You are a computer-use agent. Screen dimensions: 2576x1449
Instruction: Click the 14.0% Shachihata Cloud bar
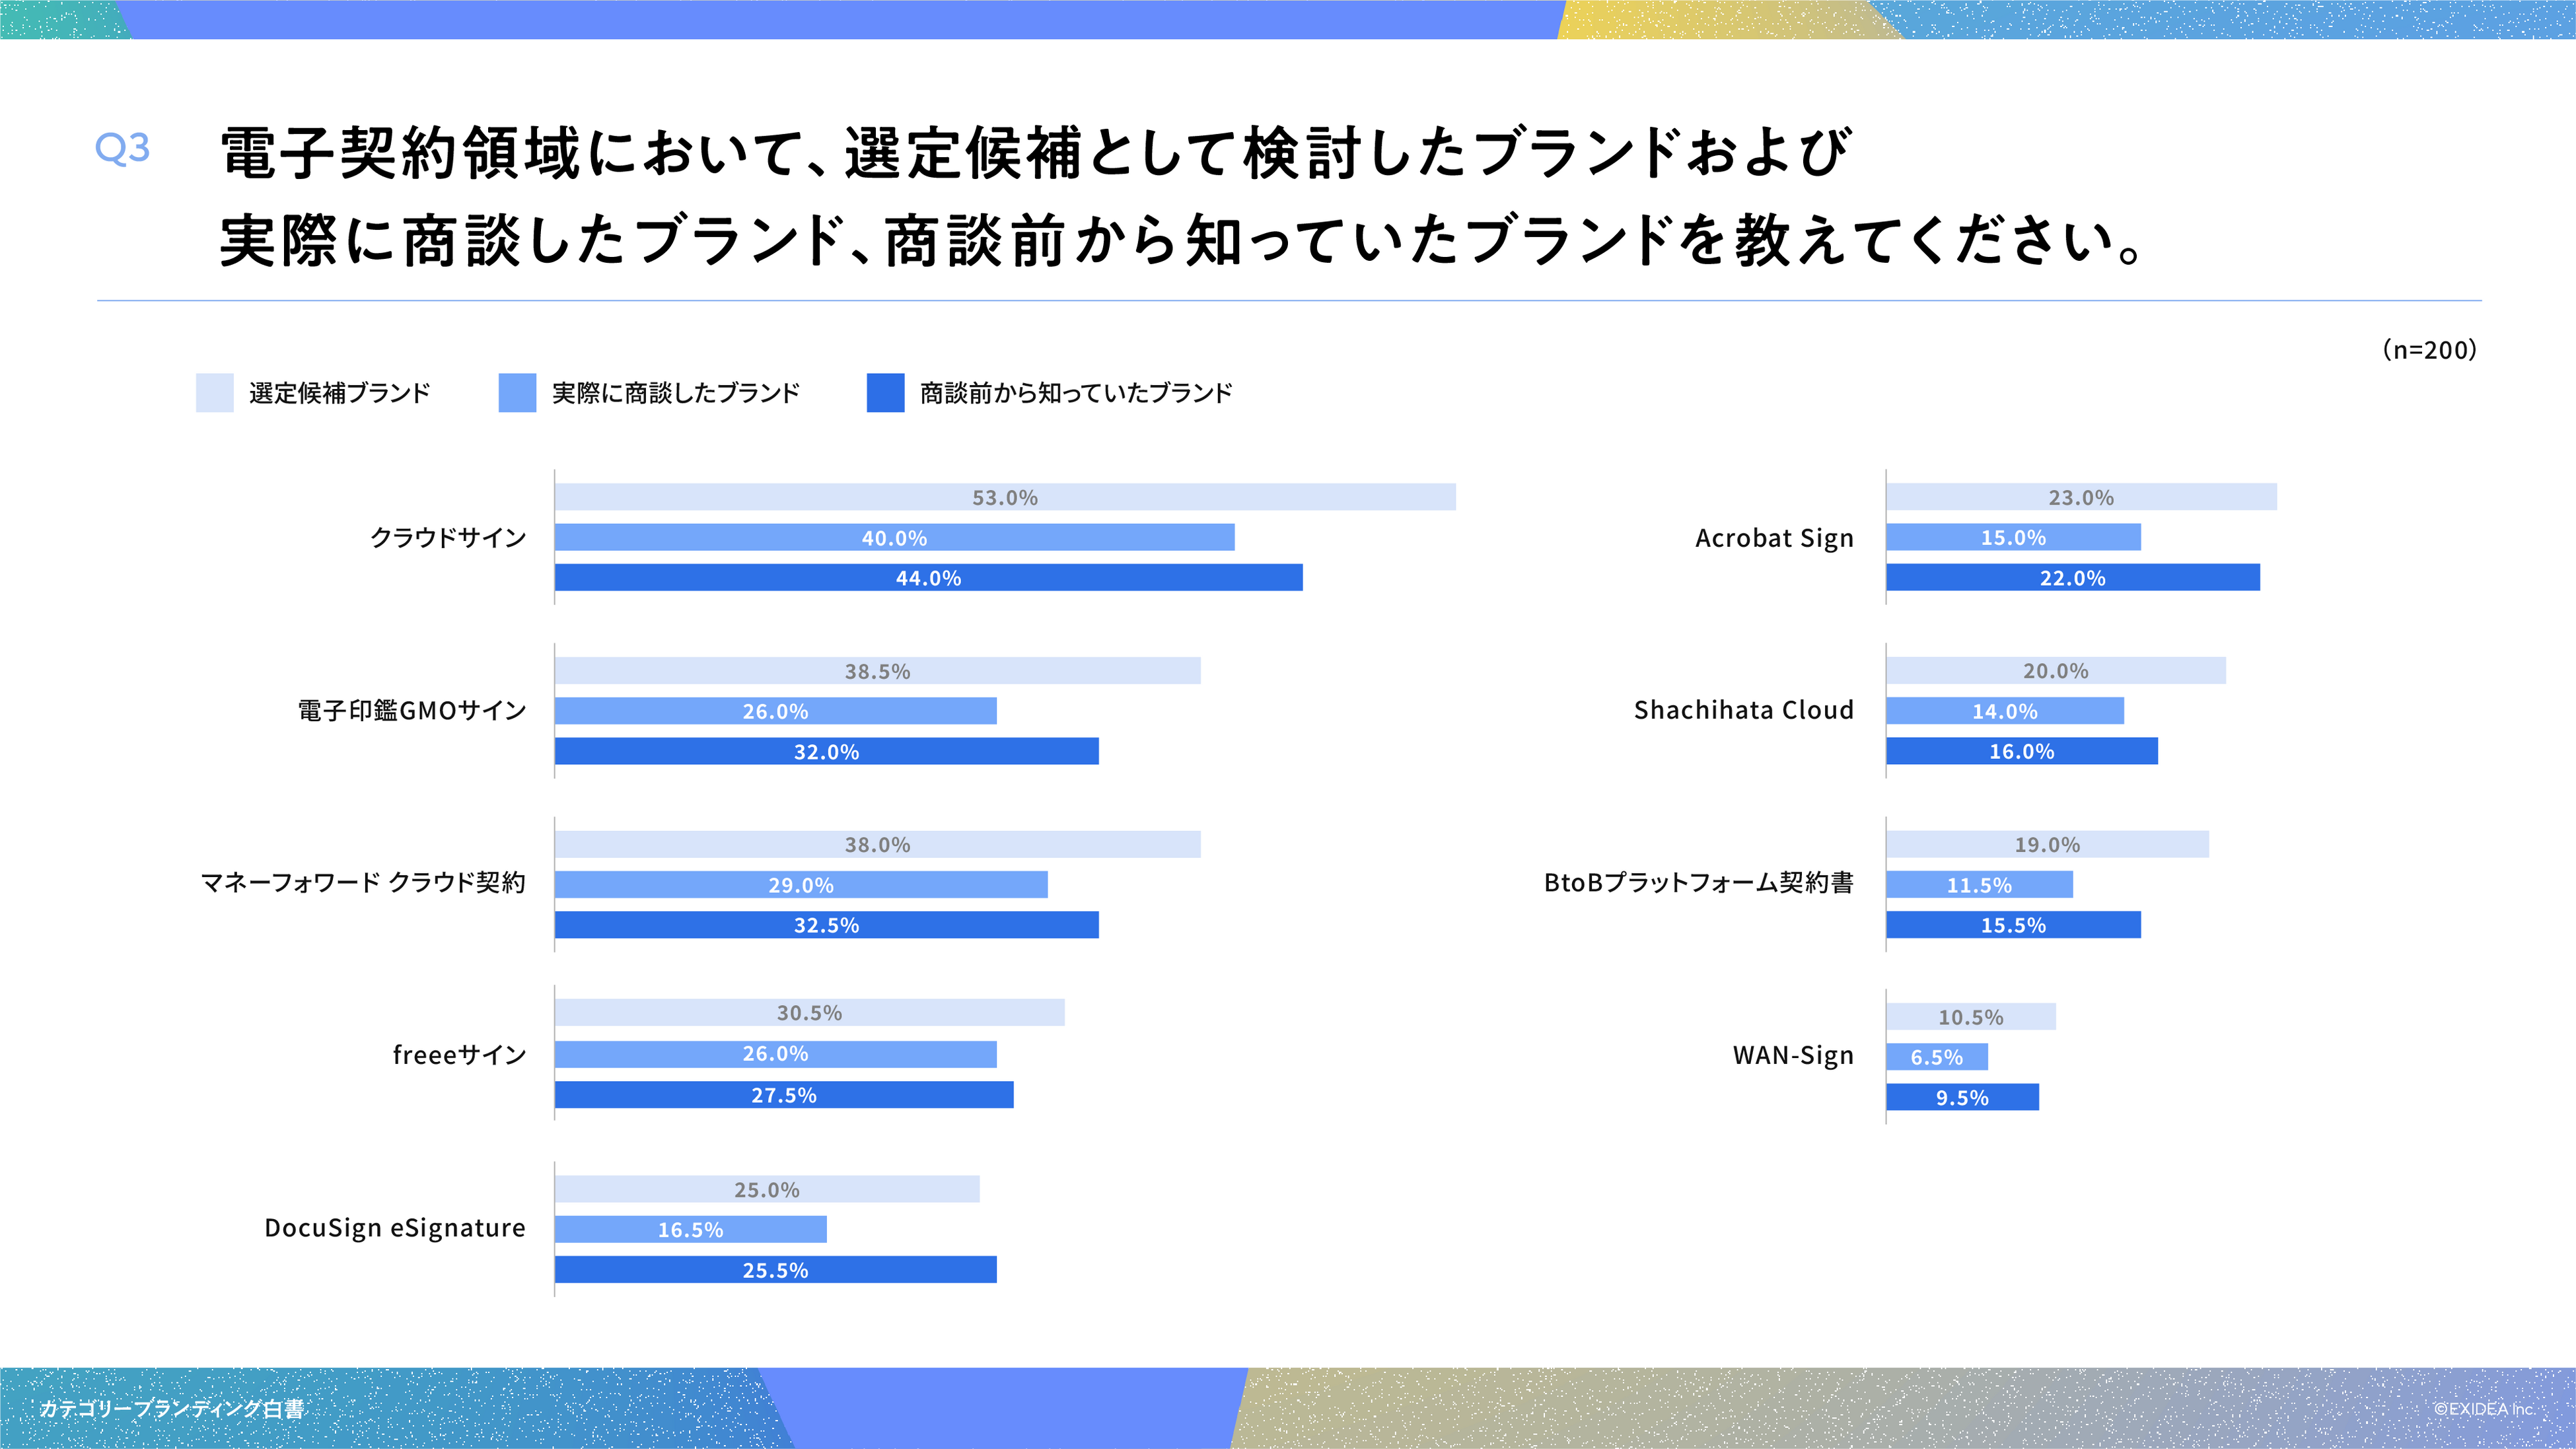click(x=2004, y=711)
